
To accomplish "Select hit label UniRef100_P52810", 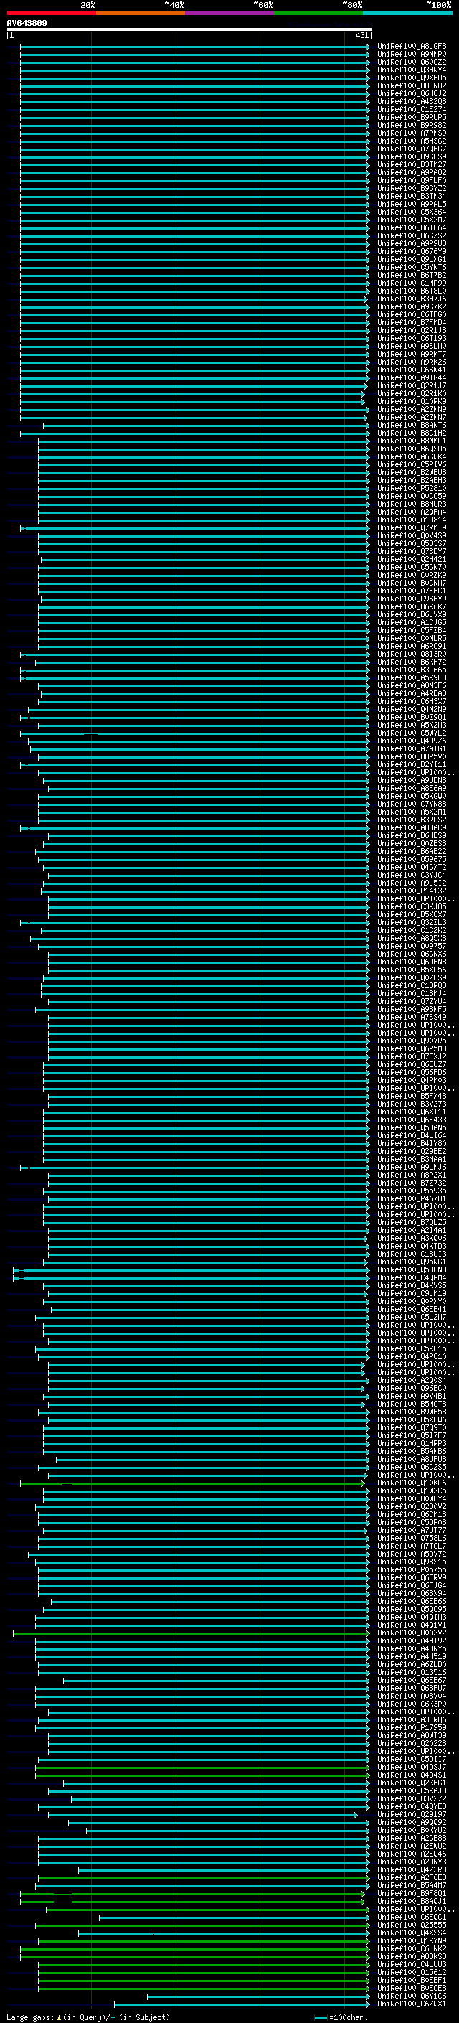I will (412, 489).
